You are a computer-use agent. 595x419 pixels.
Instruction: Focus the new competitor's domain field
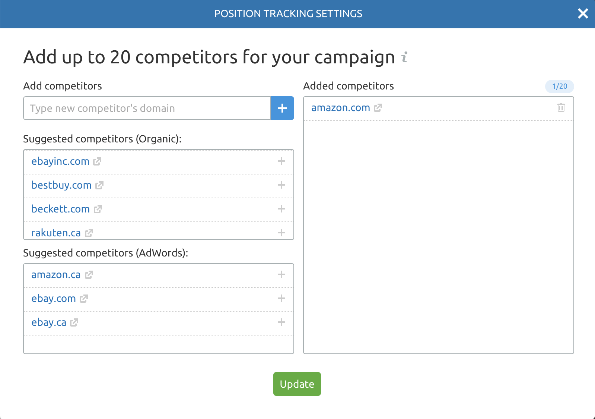point(147,108)
